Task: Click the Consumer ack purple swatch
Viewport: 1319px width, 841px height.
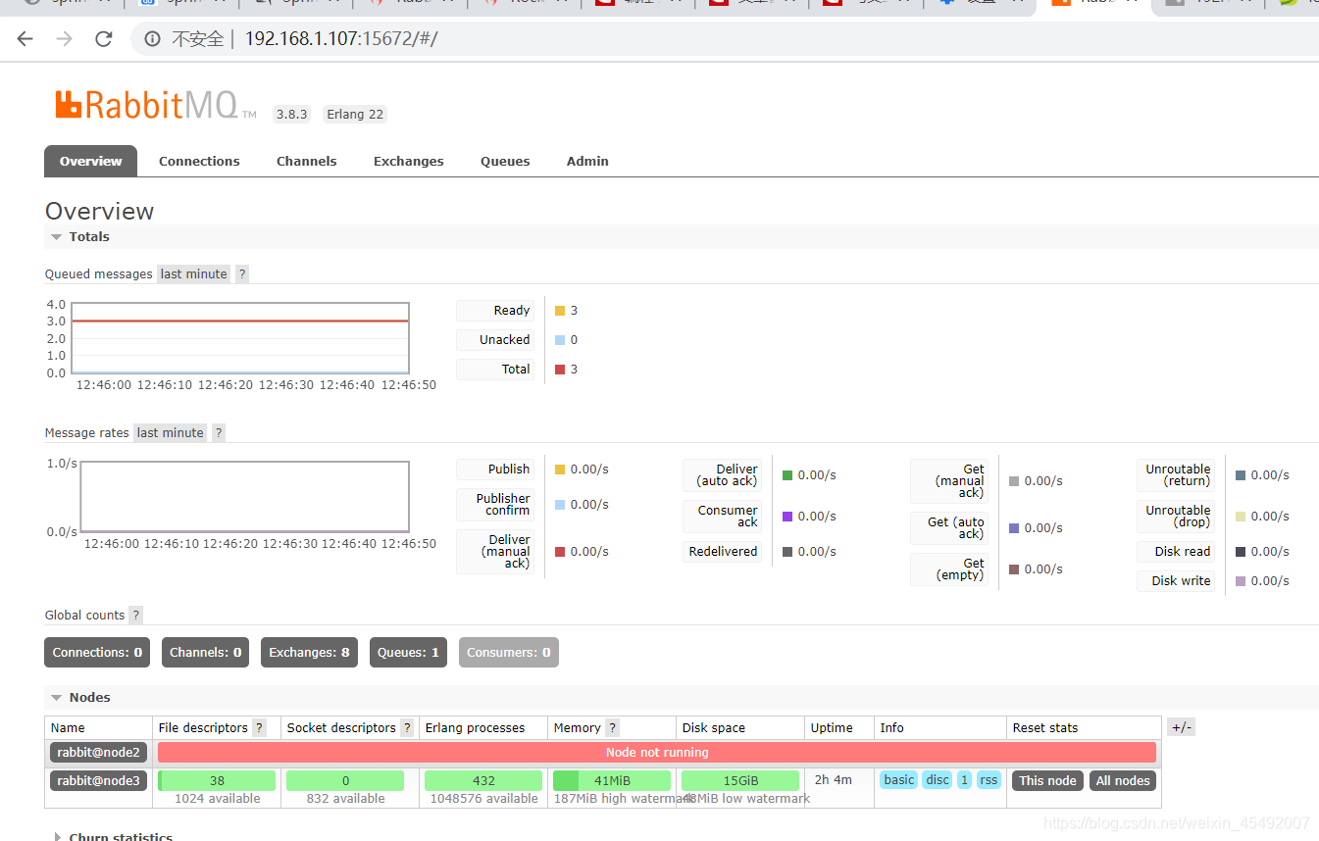Action: tap(787, 517)
